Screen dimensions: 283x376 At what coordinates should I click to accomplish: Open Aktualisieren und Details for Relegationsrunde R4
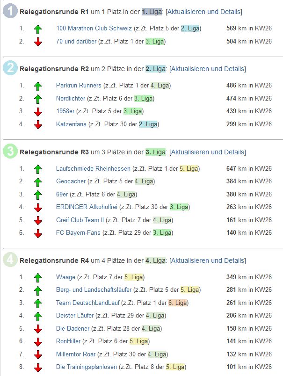[207, 260]
